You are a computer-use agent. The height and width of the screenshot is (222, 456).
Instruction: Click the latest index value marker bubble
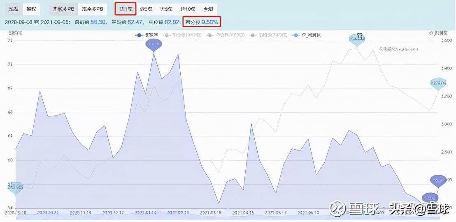click(438, 84)
